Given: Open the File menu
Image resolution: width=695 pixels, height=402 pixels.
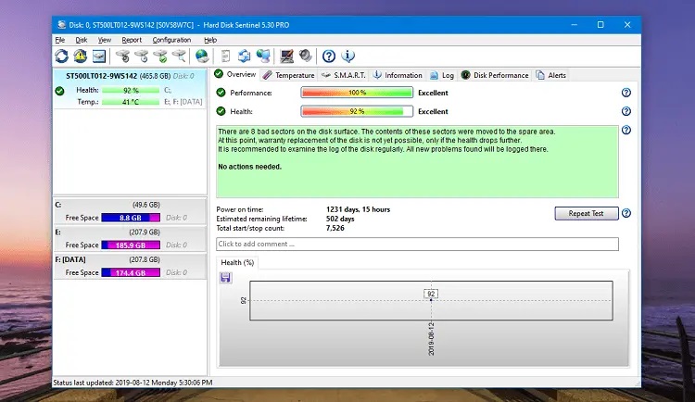Looking at the screenshot, I should point(60,40).
